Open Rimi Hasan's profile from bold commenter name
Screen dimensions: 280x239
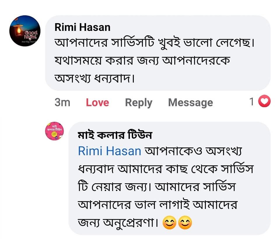click(83, 27)
